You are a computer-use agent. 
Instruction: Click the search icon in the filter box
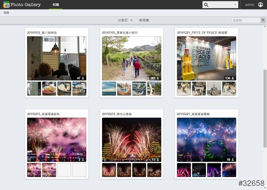tap(263, 21)
